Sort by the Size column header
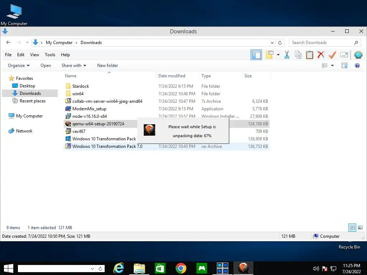 (x=248, y=76)
